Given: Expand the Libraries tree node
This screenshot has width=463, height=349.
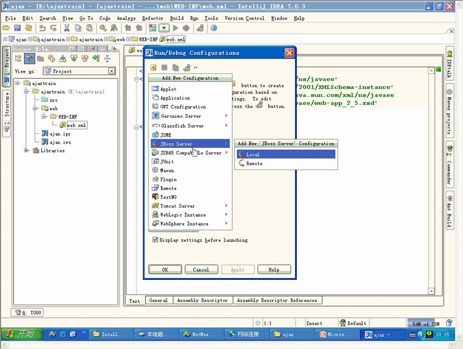Looking at the screenshot, I should [x=27, y=150].
